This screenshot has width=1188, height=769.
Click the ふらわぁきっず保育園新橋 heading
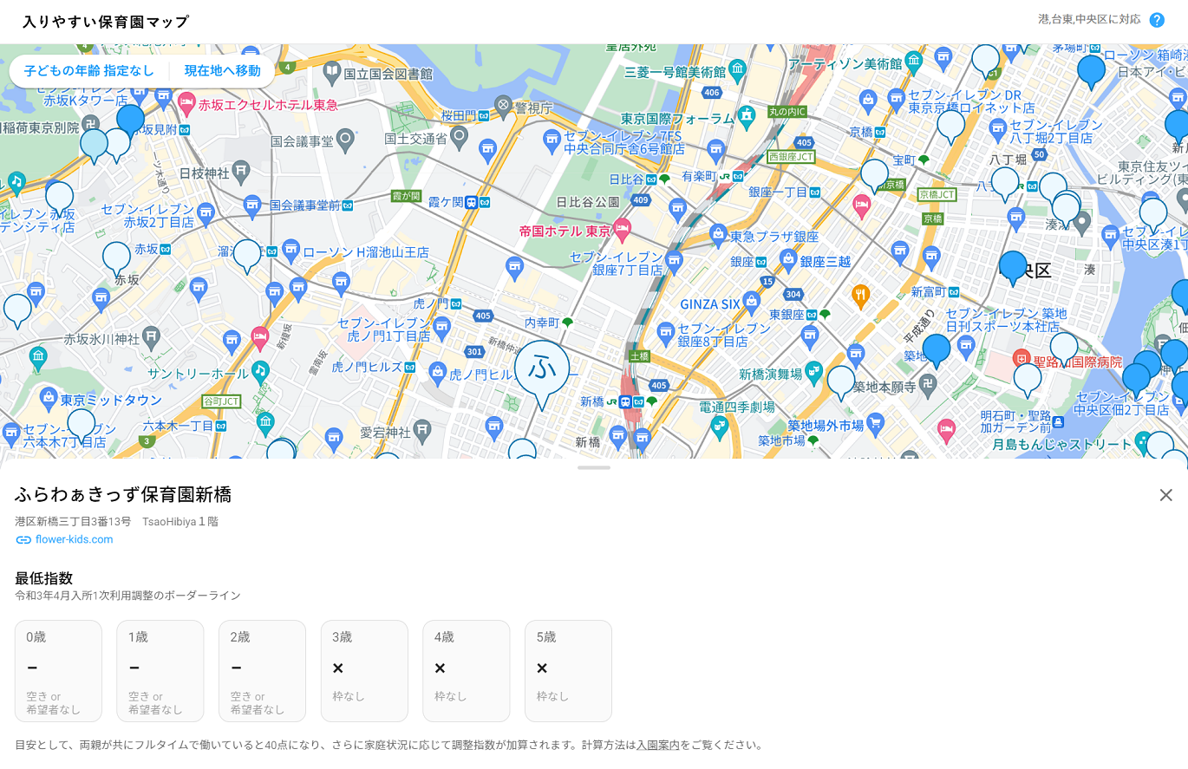(123, 495)
